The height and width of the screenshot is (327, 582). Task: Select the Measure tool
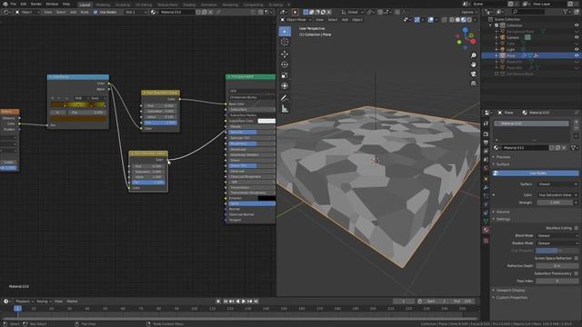point(285,109)
